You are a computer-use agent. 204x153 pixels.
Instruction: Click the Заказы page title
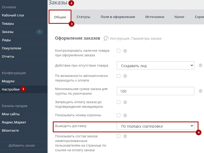58,3
